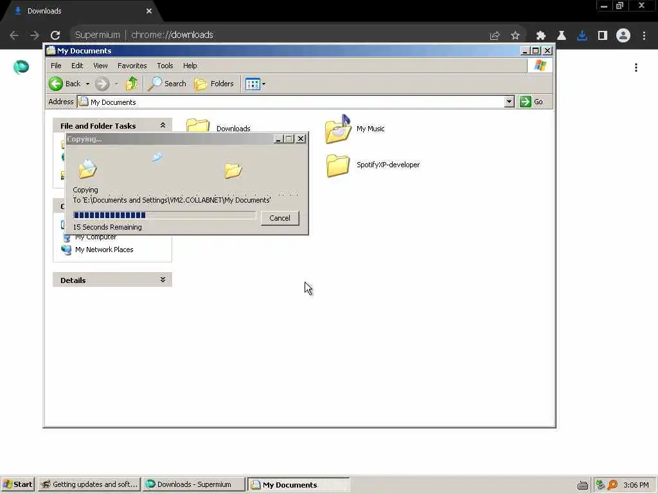
Task: Click the Go button beside Address bar
Action: coord(531,102)
